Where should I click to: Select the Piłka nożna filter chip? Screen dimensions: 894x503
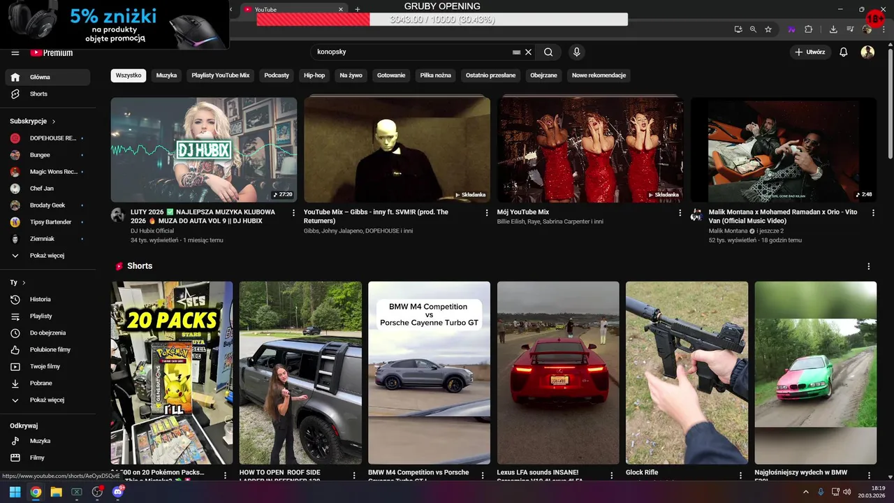tap(436, 75)
